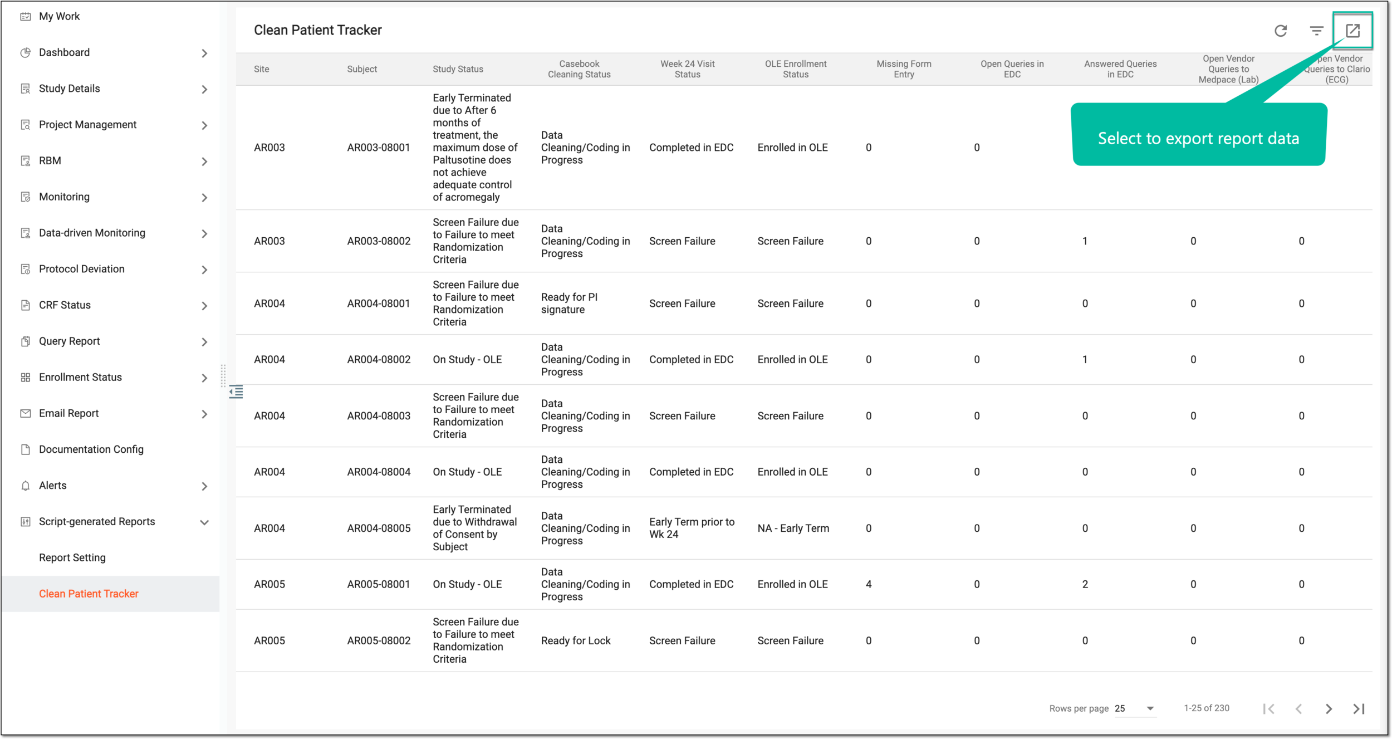Refresh the Clean Patient Tracker report
1392x739 pixels.
pyautogui.click(x=1281, y=31)
